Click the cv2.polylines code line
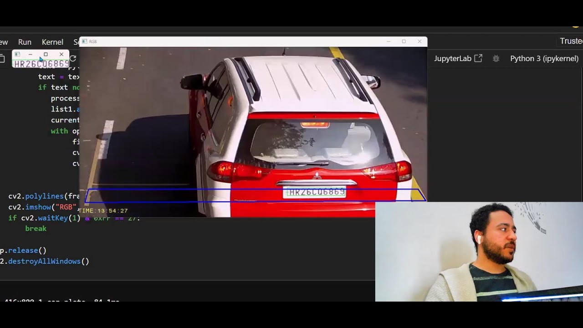 [x=44, y=196]
